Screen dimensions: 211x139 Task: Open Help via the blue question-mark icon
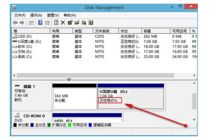[x=41, y=23]
